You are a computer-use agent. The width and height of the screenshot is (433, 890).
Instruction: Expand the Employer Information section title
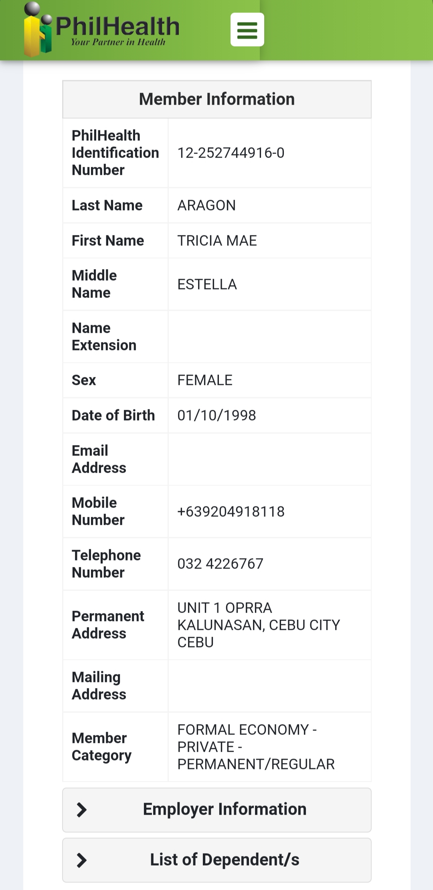(225, 809)
